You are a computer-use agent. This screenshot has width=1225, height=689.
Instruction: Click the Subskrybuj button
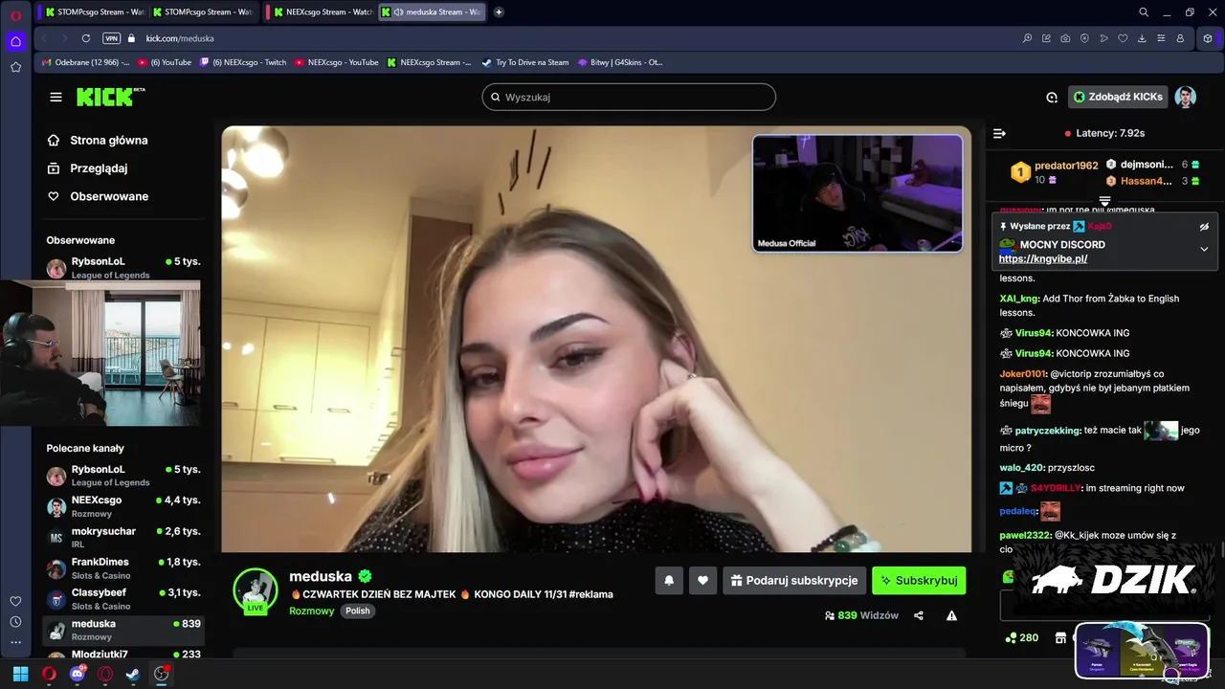pos(919,580)
